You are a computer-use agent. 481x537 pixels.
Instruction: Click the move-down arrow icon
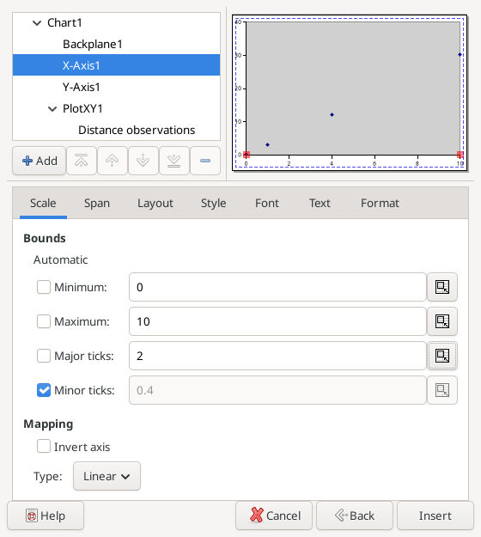(x=143, y=161)
